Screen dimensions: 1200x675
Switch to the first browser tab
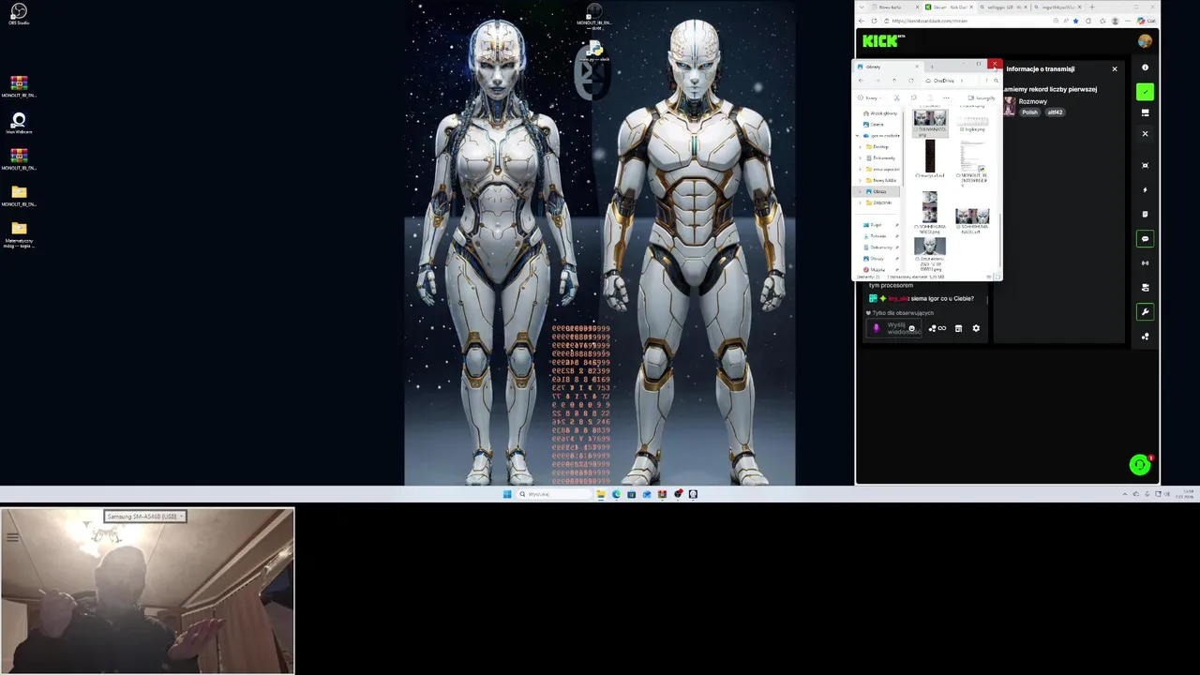tap(895, 7)
